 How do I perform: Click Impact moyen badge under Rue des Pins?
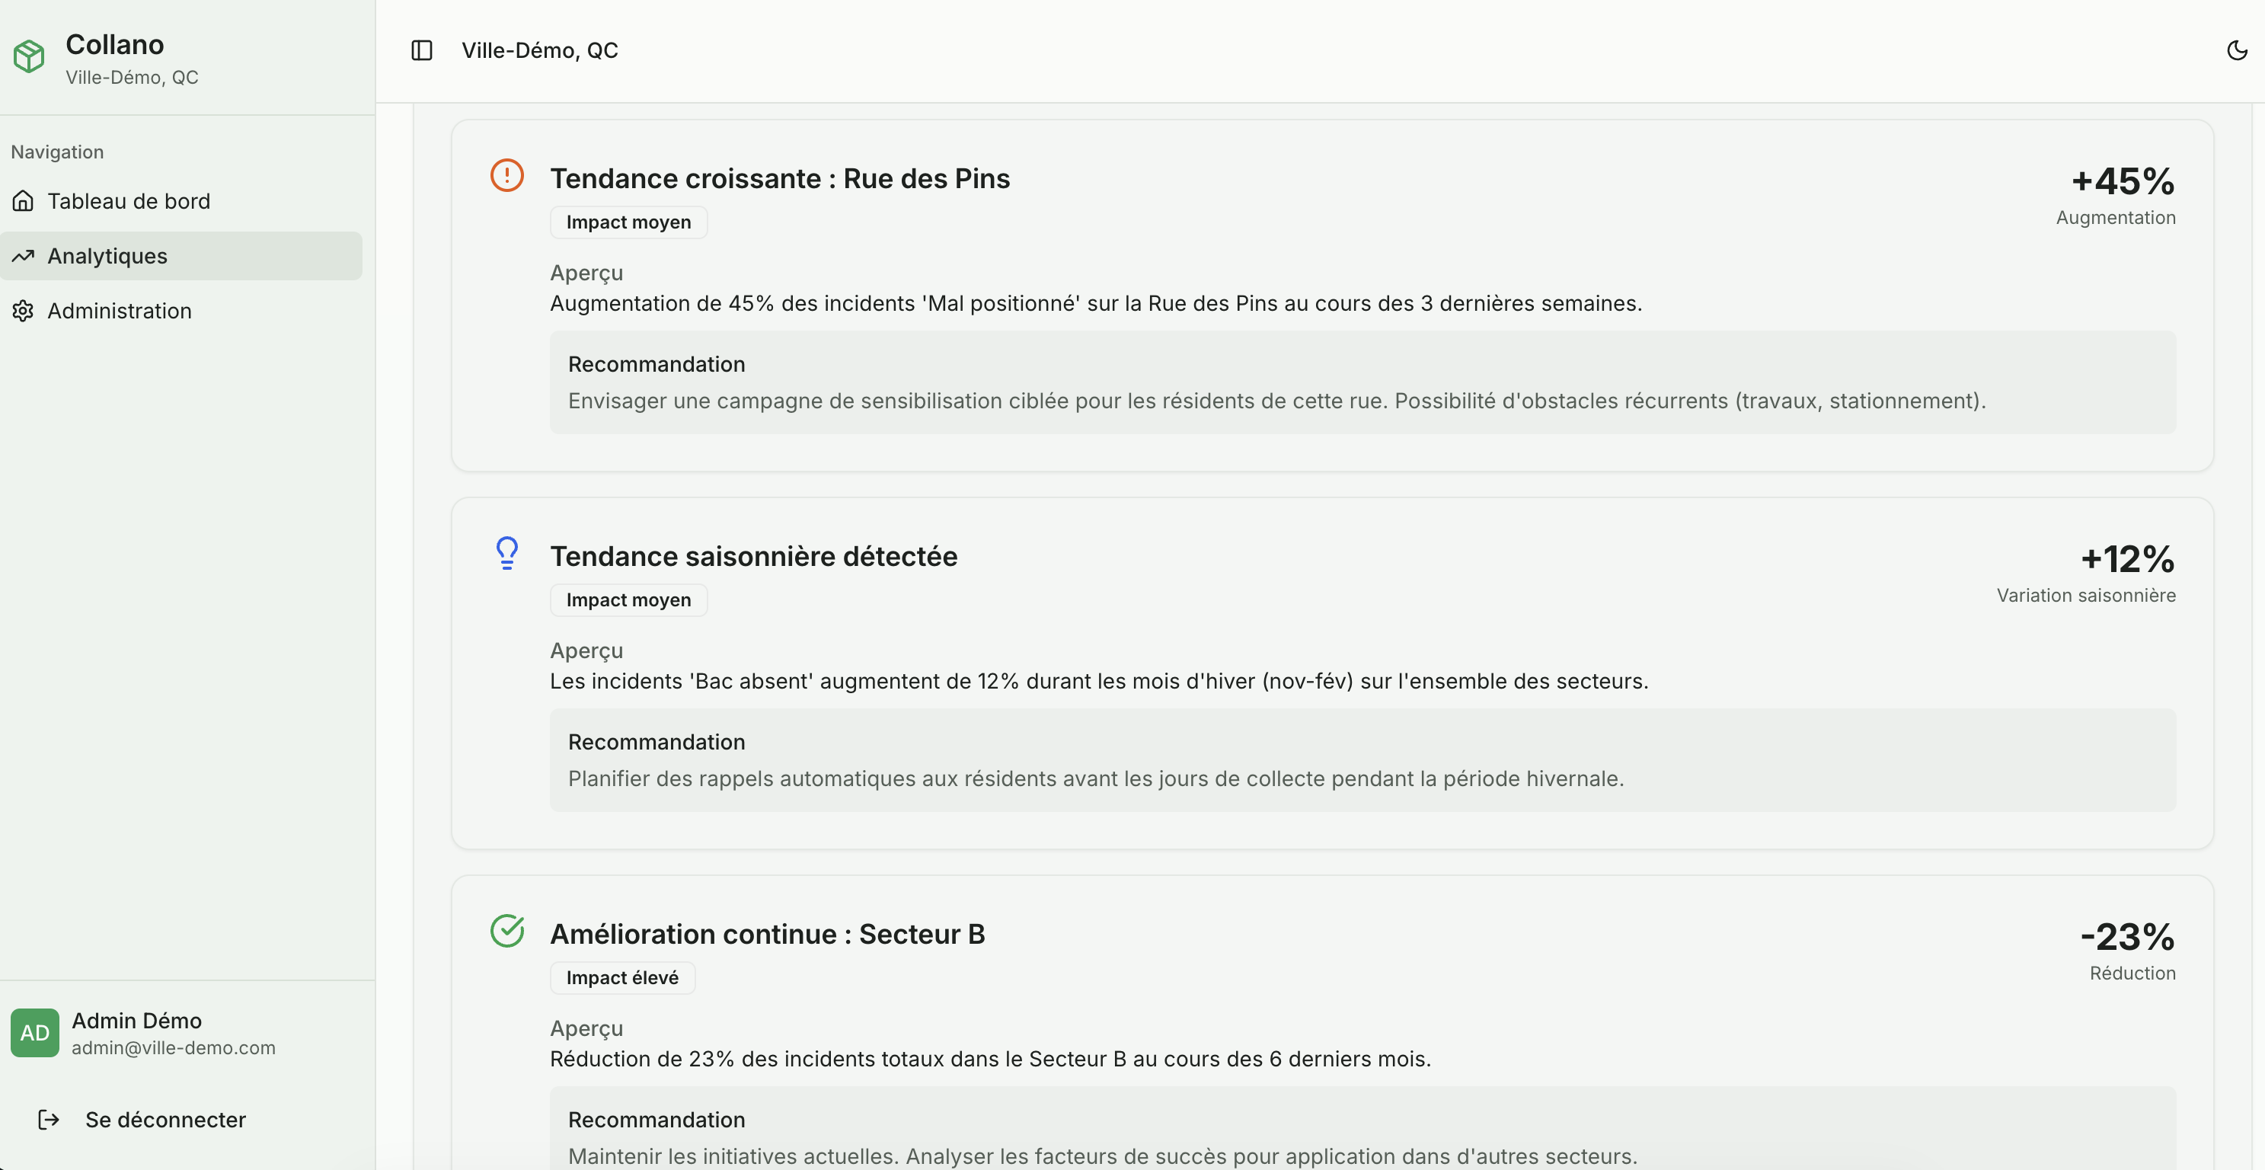click(628, 222)
